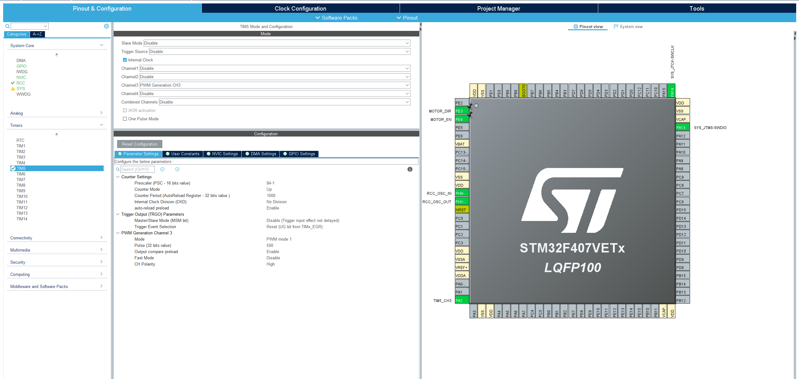Edit the Counter Period value 1000

point(271,195)
